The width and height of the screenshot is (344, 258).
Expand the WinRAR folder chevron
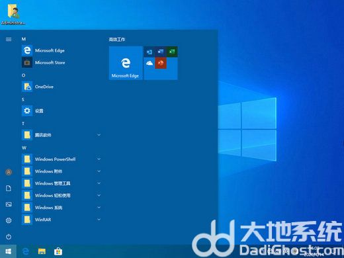99,220
